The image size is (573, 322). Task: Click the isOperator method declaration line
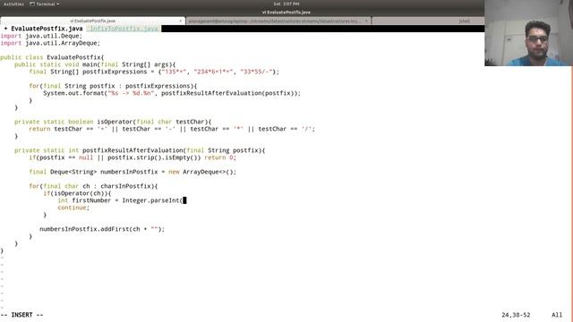click(x=113, y=122)
